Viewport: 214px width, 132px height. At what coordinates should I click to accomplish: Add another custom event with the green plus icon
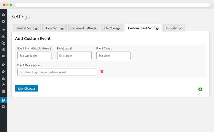coord(200,89)
